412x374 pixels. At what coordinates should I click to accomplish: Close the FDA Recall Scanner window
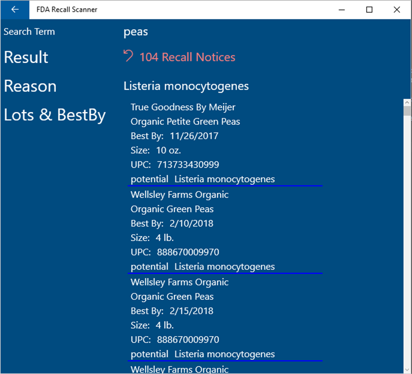[x=397, y=10]
